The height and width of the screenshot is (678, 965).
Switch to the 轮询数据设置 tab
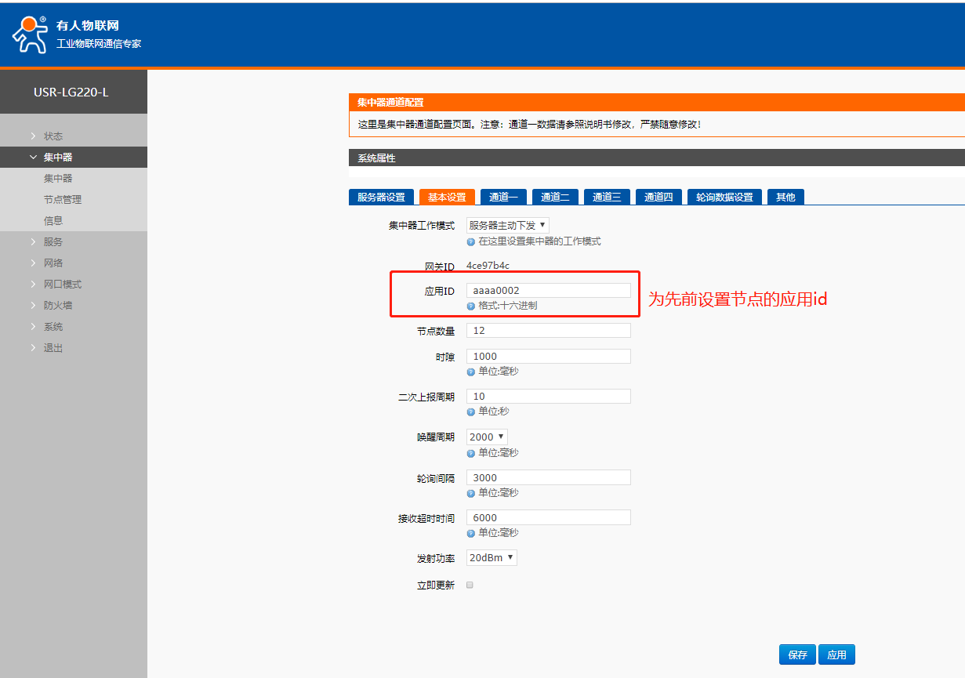click(724, 197)
